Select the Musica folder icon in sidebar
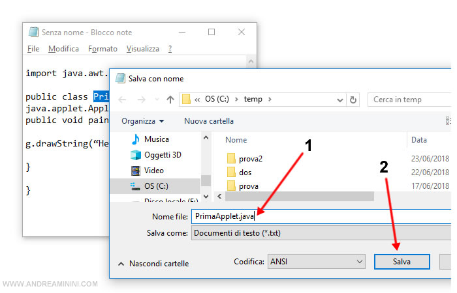Image resolution: width=457 pixels, height=293 pixels. tap(136, 139)
